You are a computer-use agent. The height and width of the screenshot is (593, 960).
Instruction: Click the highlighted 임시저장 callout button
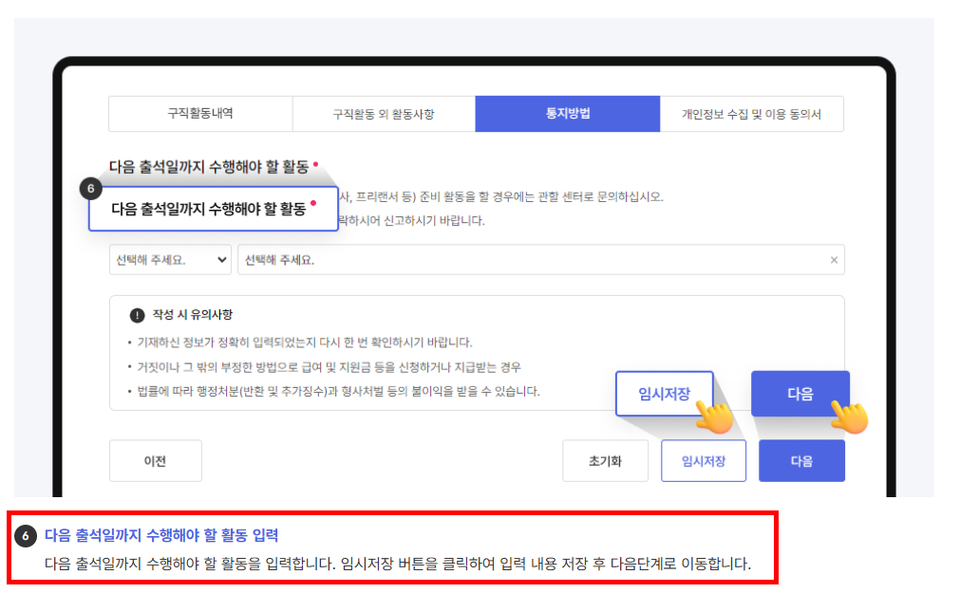point(665,393)
